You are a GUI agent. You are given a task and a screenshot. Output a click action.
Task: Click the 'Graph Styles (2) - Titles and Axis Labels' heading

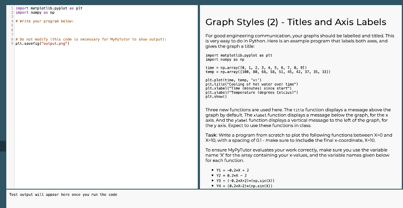[x=296, y=22]
